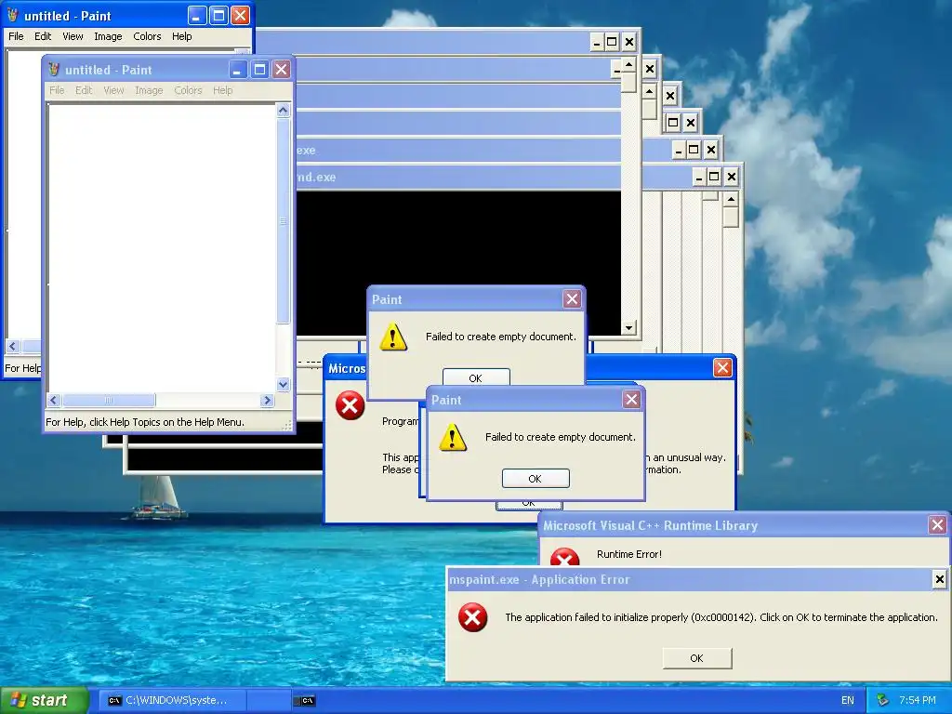Viewport: 952px width, 714px height.
Task: Open Edit menu in front Paint window
Action: click(x=84, y=90)
